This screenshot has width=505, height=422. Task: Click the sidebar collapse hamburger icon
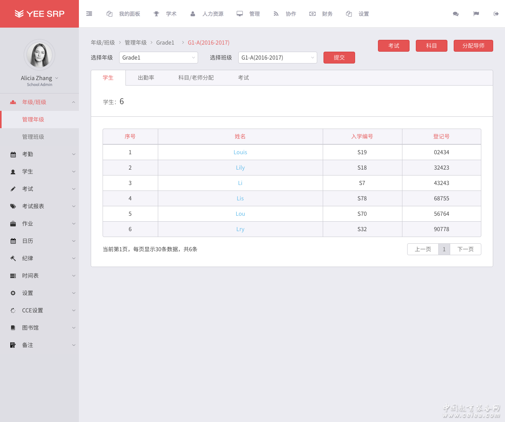(89, 14)
